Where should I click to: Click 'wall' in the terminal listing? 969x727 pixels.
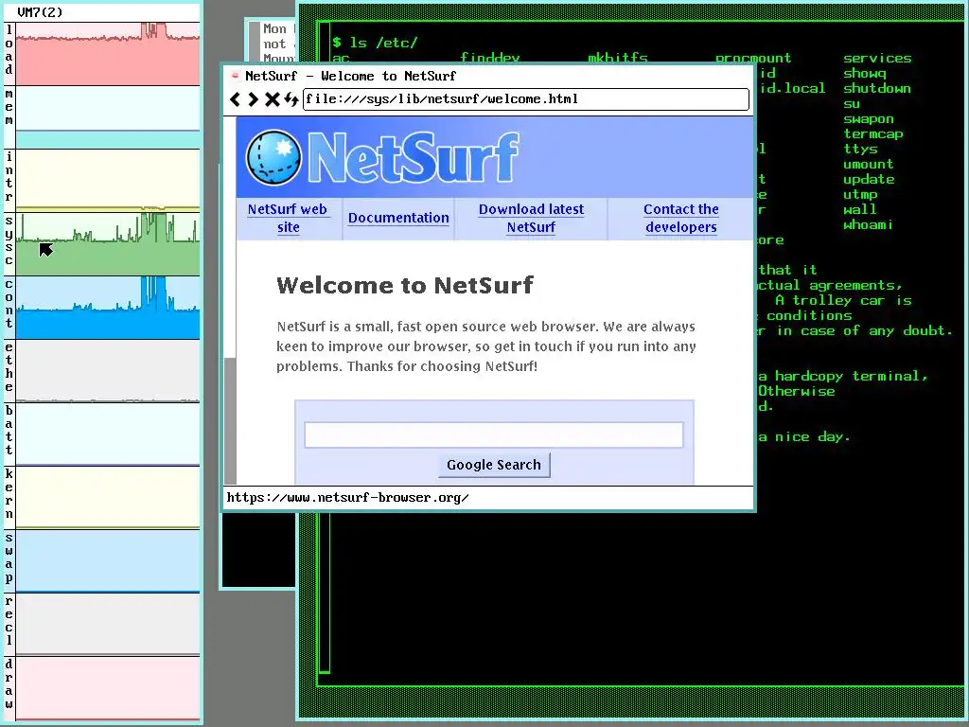pyautogui.click(x=860, y=209)
